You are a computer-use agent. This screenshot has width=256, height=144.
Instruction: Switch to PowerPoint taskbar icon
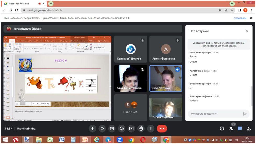click(85, 140)
